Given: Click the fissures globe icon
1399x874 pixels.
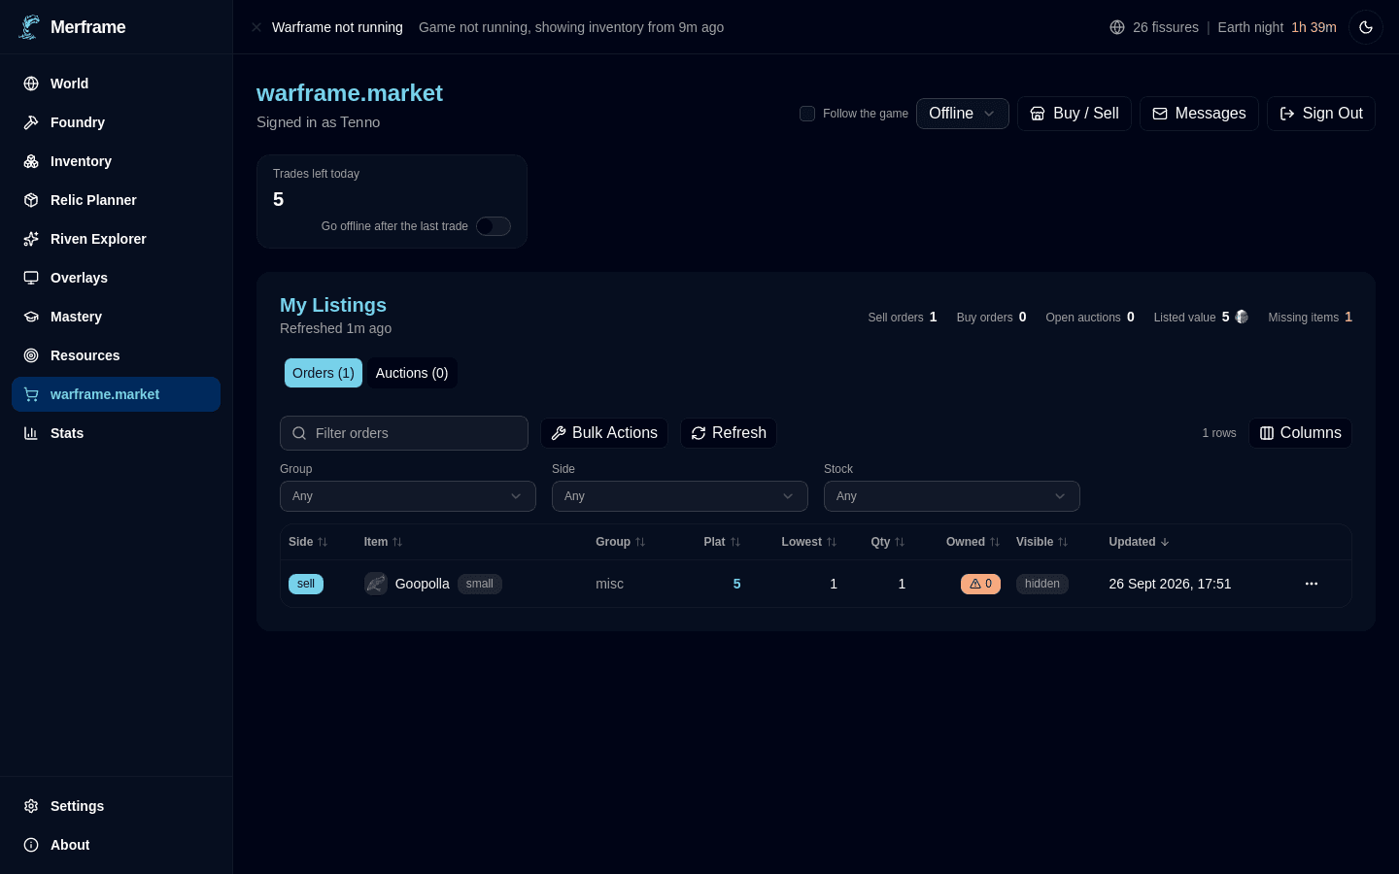Looking at the screenshot, I should [x=1117, y=27].
